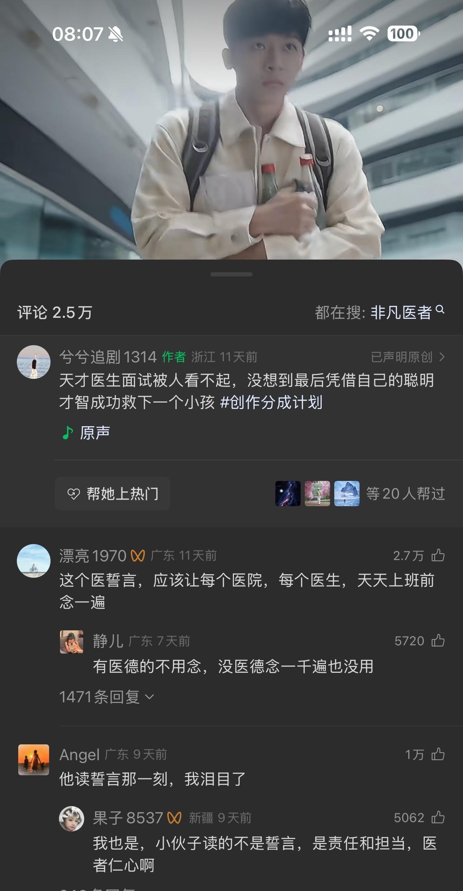463x891 pixels.
Task: Expand the 1471条回复 replies
Action: pyautogui.click(x=107, y=697)
